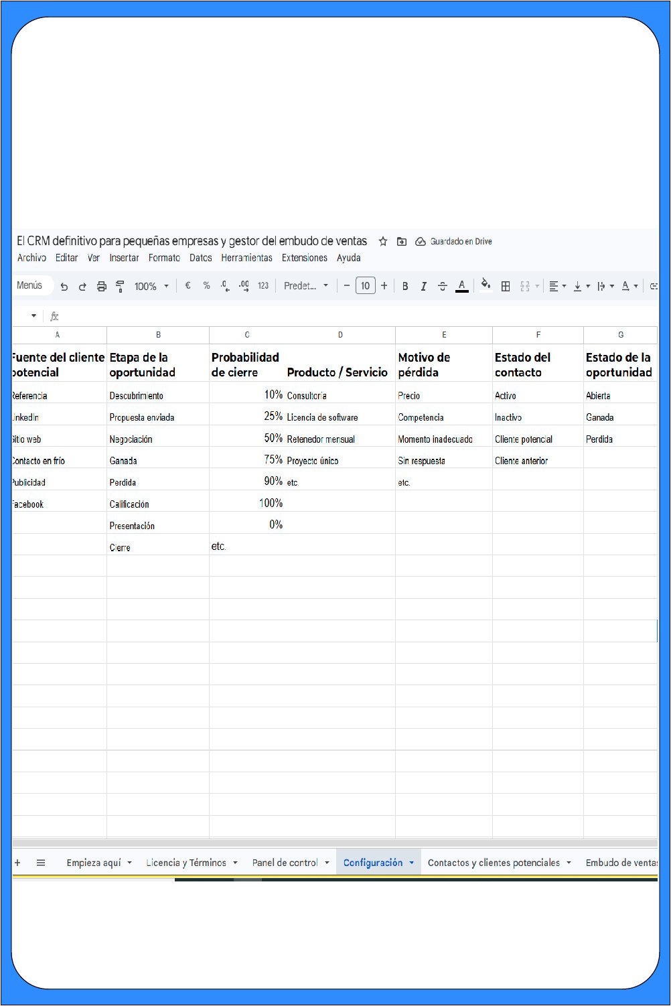Click the document title text
The height and width of the screenshot is (1006, 671).
[192, 241]
